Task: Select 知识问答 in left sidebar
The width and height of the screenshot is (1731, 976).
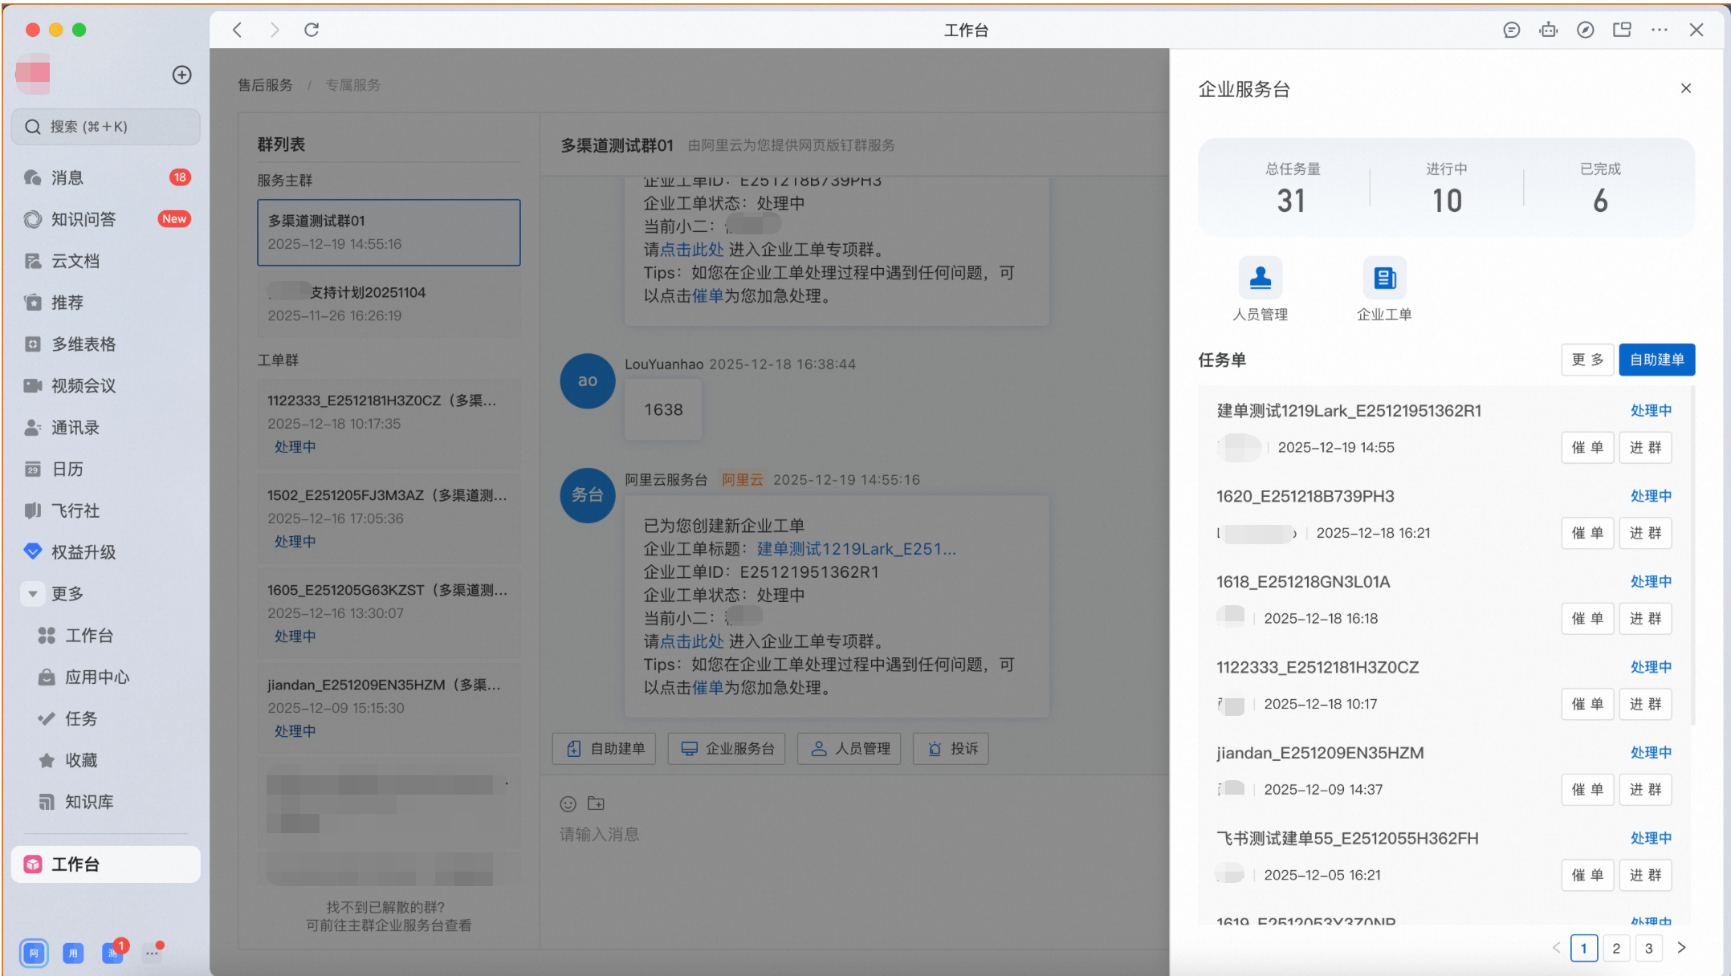Action: point(83,219)
